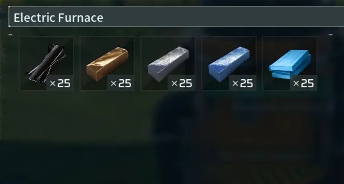Click the small dash marker right of the recipe row
Screen dimensions: 344x184
(x=330, y=35)
